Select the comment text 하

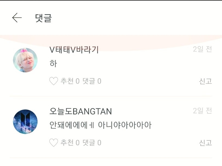(53, 64)
